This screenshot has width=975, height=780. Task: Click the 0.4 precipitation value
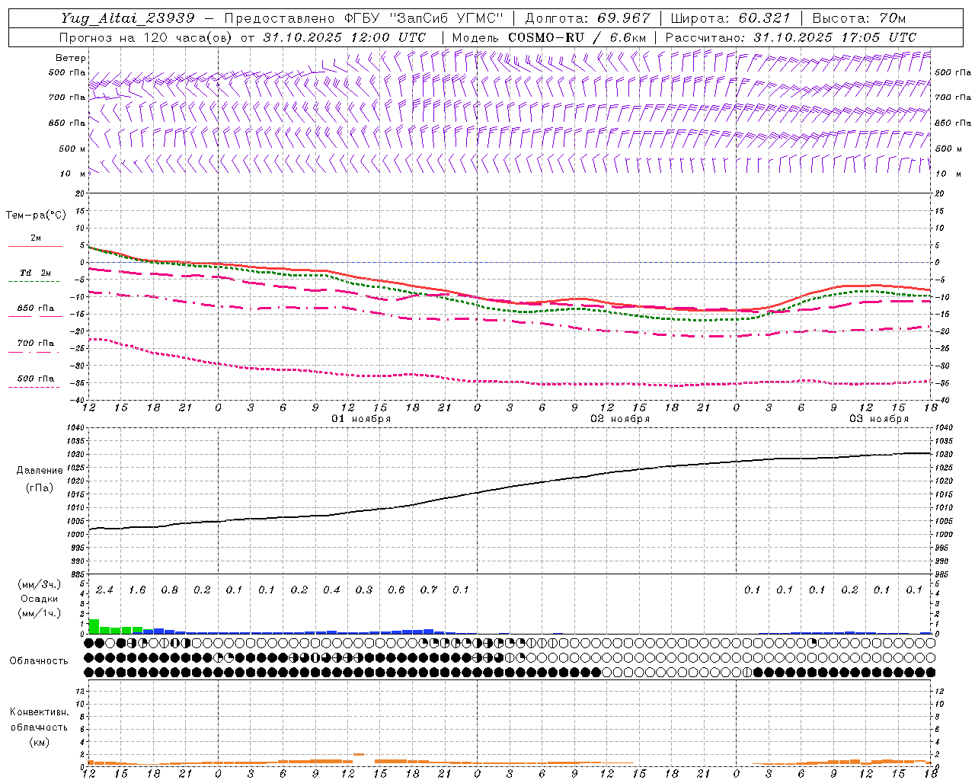[331, 590]
